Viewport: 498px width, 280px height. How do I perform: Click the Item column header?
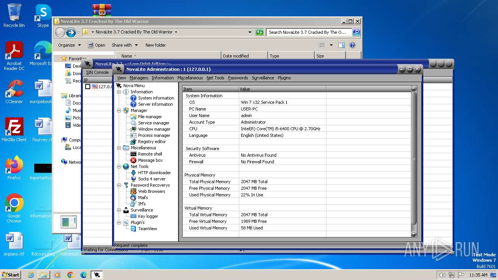[x=210, y=89]
